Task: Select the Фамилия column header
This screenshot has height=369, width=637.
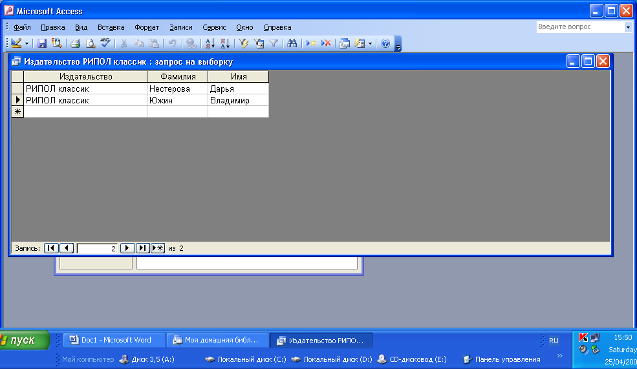Action: tap(178, 76)
